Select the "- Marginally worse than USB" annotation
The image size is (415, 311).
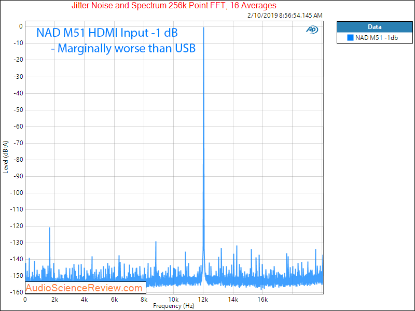pos(123,48)
